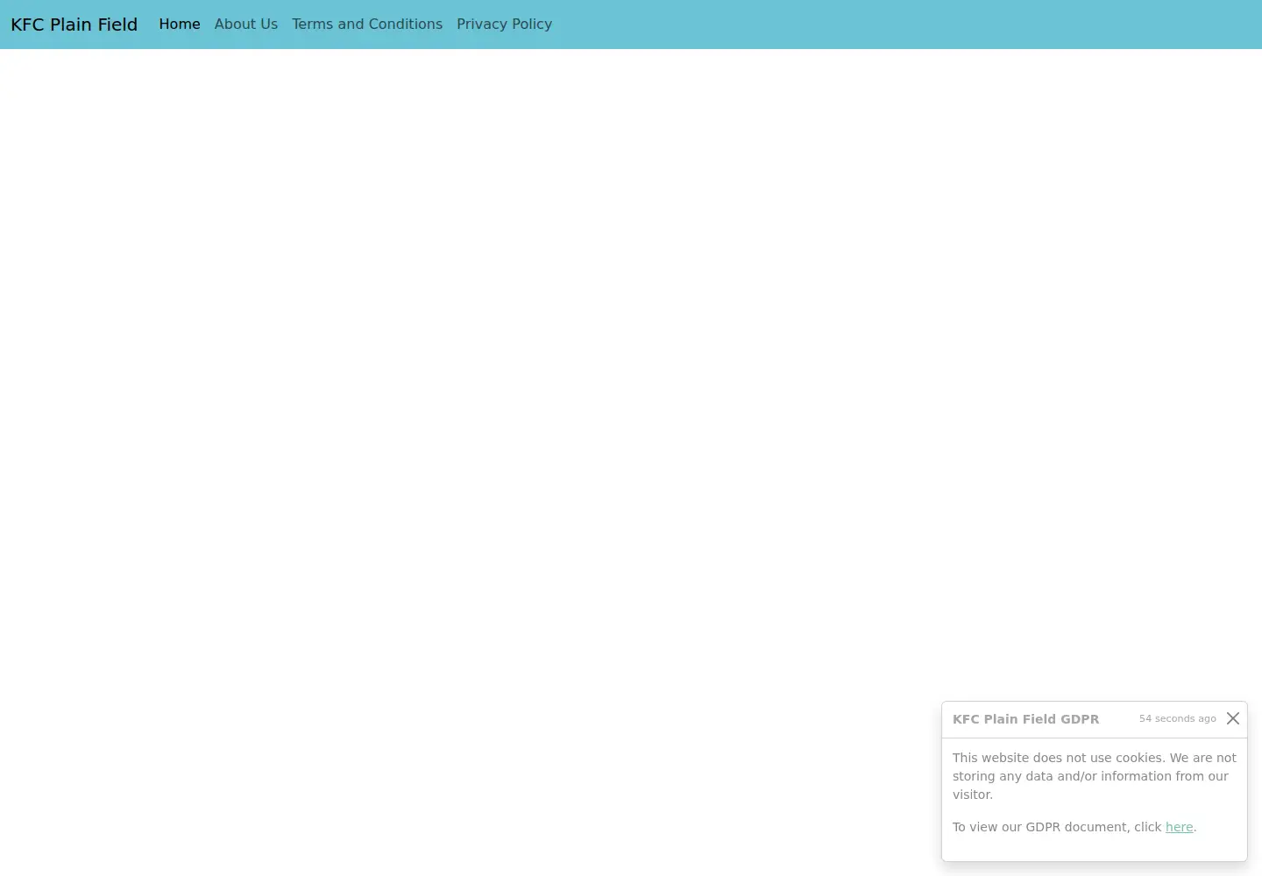Open the Privacy Policy page
The height and width of the screenshot is (876, 1262).
click(504, 25)
